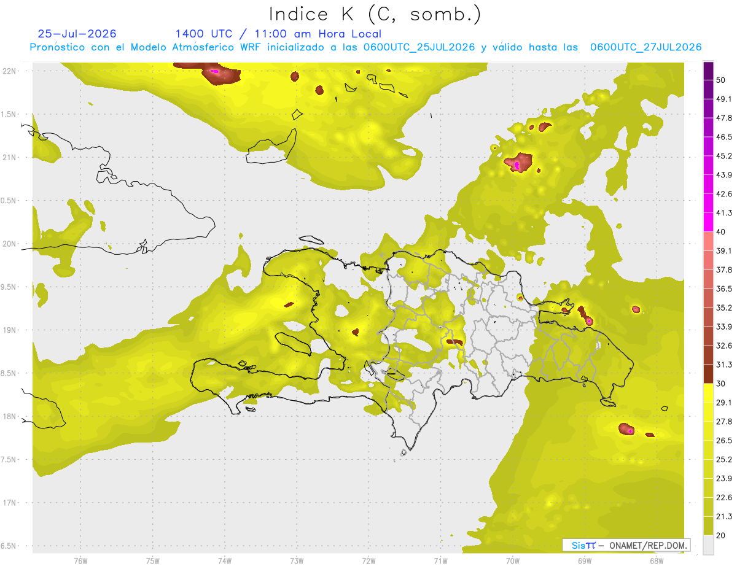This screenshot has width=737, height=569.
Task: Click the legend value 36.5
Action: pyautogui.click(x=724, y=288)
